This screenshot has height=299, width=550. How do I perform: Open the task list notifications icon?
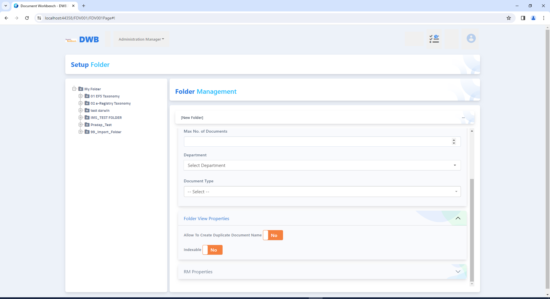434,39
